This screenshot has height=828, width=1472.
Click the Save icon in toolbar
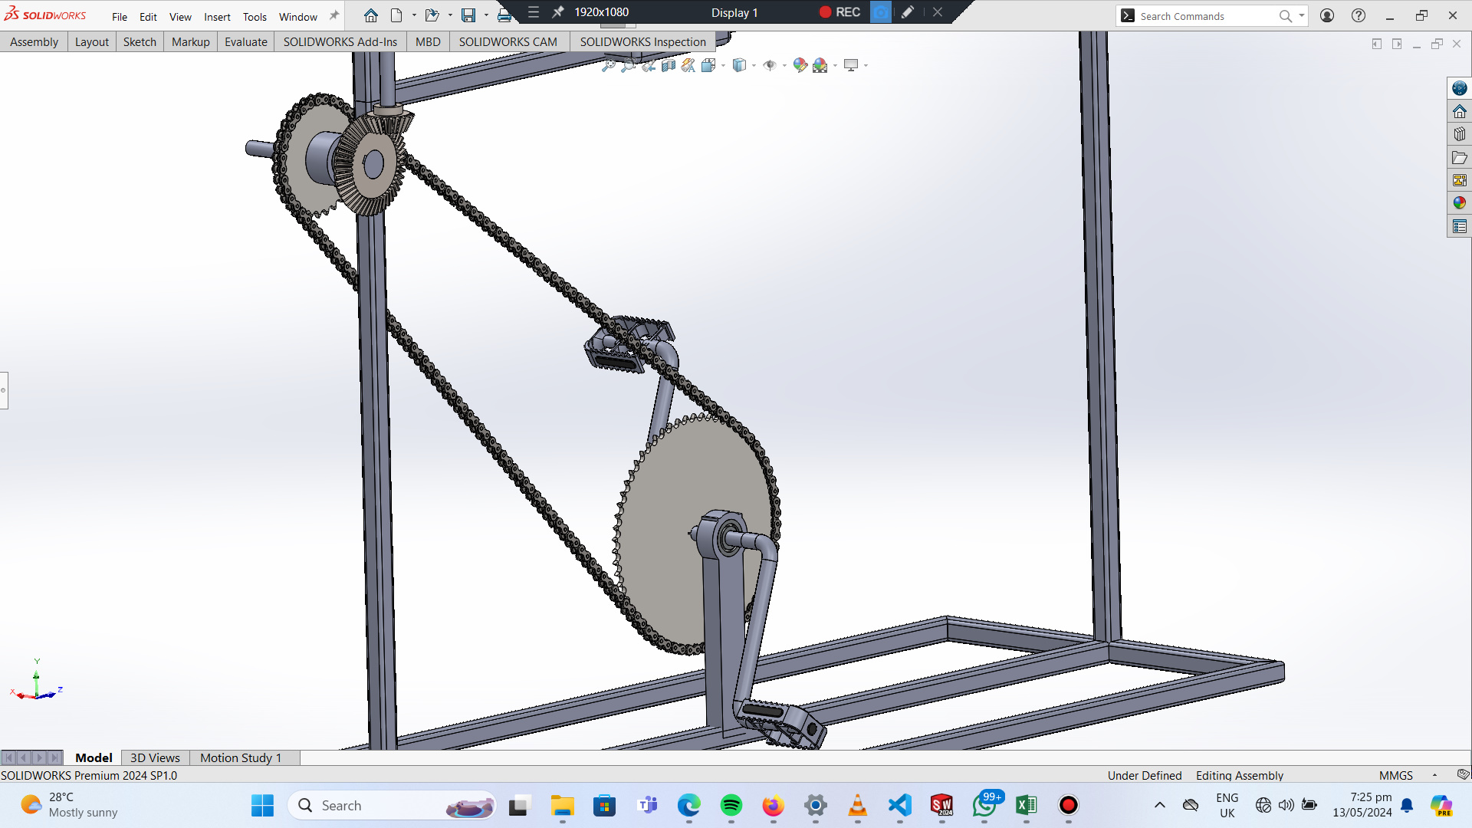coord(468,15)
